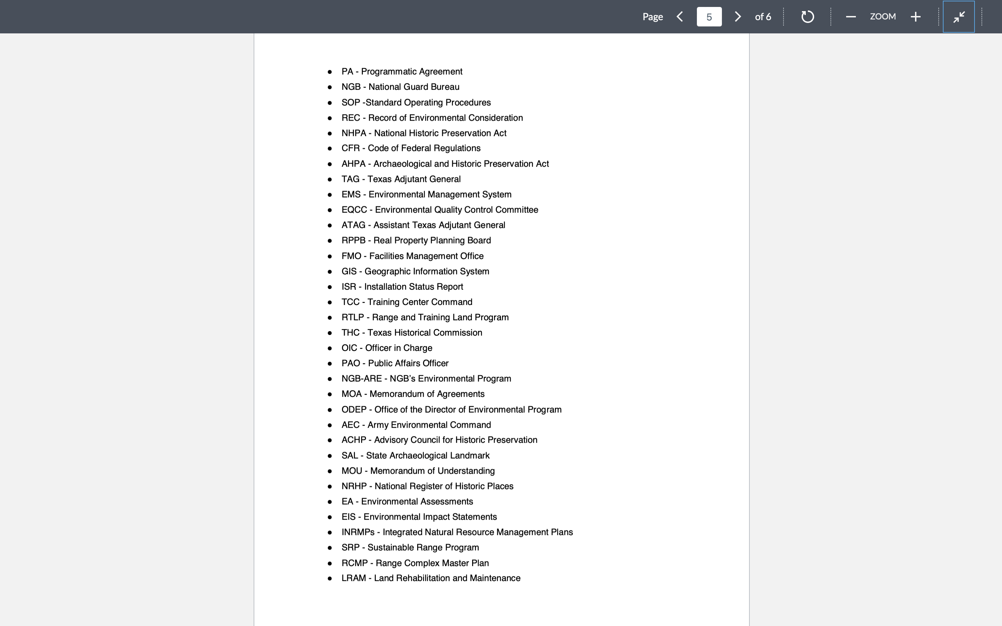Screen dimensions: 1002x626
Task: Click the 'of 6' page count label
Action: click(763, 17)
